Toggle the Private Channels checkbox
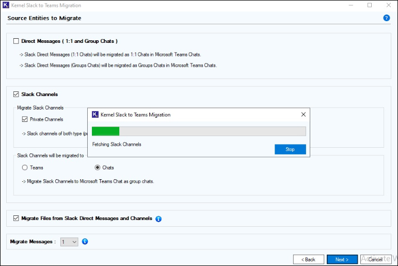Screen dimensions: 398x266 (25, 119)
